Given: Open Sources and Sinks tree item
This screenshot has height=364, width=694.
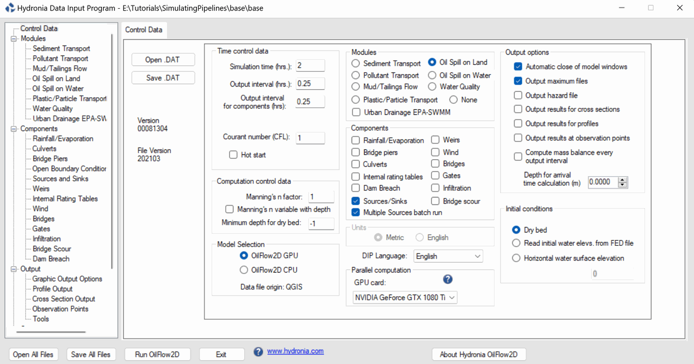Looking at the screenshot, I should pyautogui.click(x=60, y=178).
